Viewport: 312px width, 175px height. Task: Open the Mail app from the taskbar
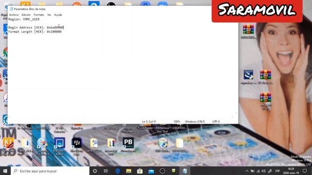click(151, 171)
